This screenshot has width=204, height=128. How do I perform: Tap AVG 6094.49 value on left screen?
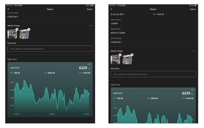[x=49, y=73]
